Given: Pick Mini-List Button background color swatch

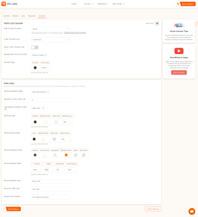Looking at the screenshot, I should coord(55,155).
